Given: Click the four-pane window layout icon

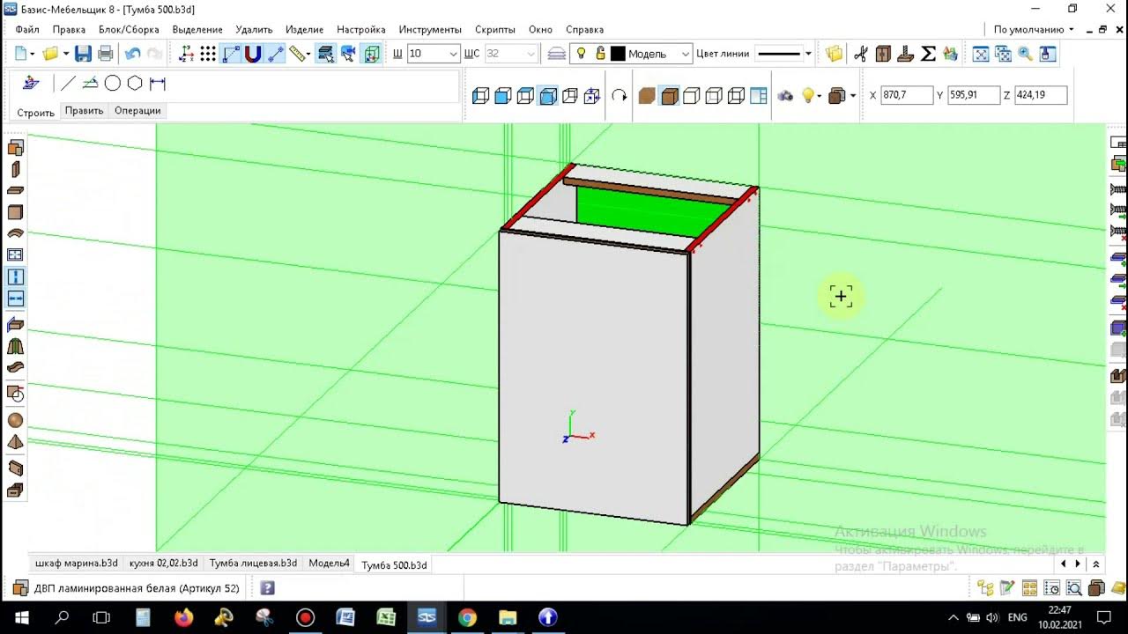Looking at the screenshot, I should coord(759,96).
